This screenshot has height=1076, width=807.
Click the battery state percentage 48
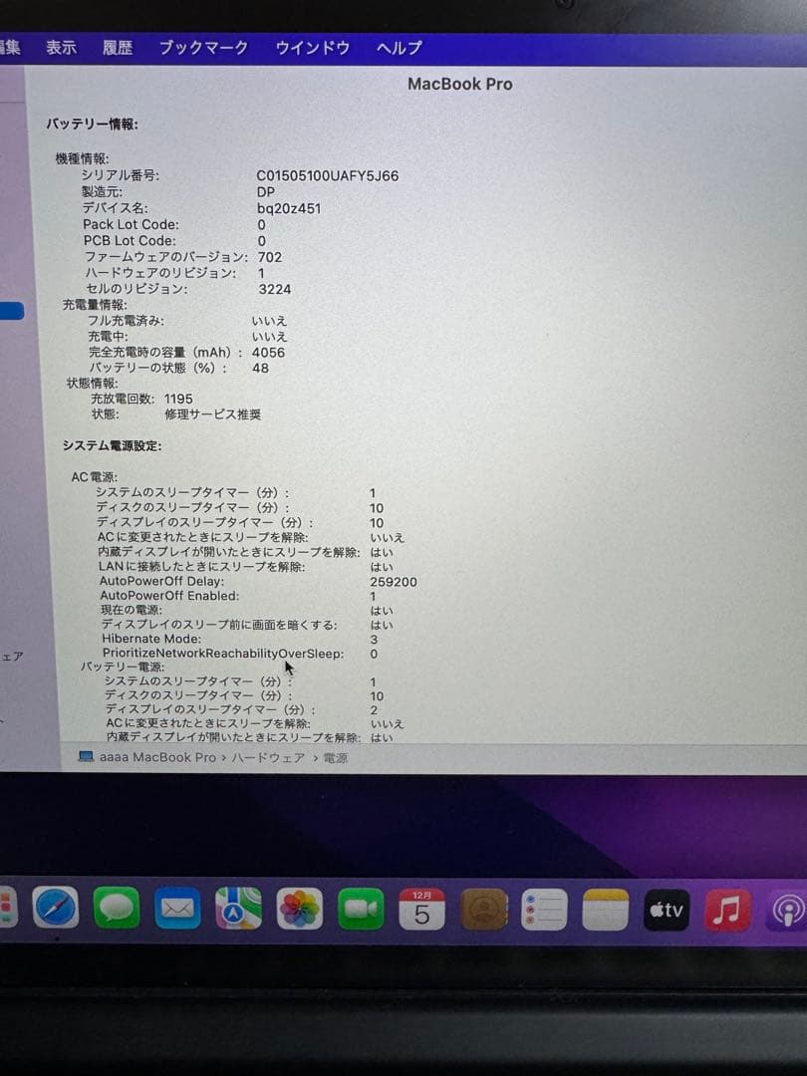(260, 368)
